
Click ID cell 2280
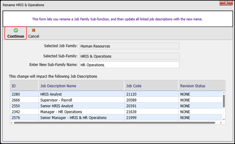click(16, 94)
